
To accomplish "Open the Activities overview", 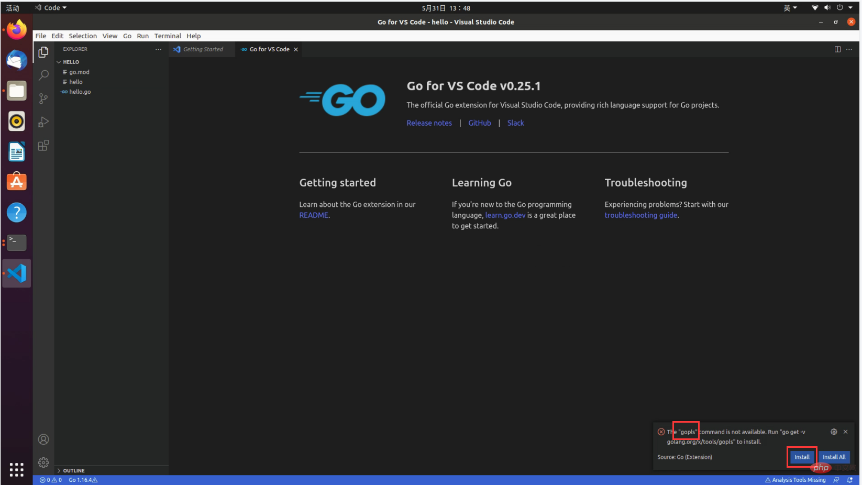I will coord(13,8).
